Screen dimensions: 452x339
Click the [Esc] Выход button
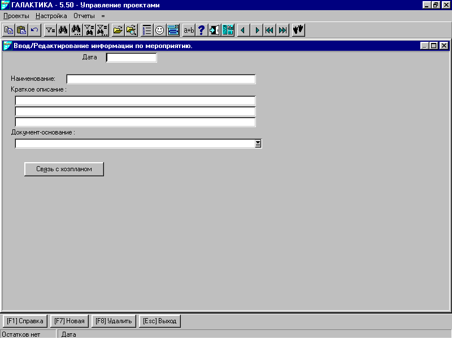click(160, 321)
